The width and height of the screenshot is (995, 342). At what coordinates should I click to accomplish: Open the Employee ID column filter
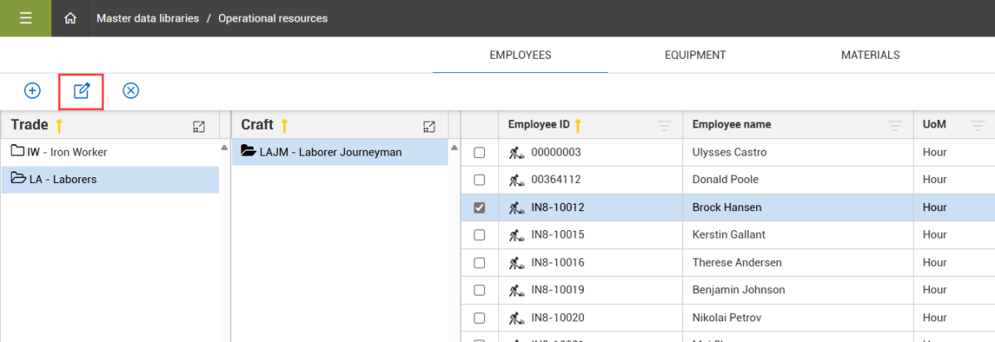point(664,126)
